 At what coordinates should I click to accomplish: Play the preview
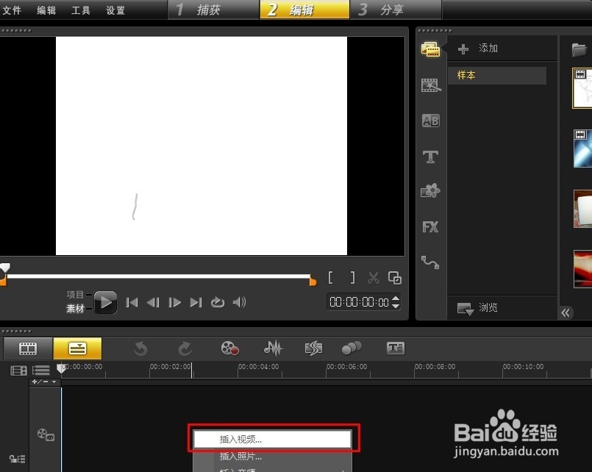click(105, 302)
